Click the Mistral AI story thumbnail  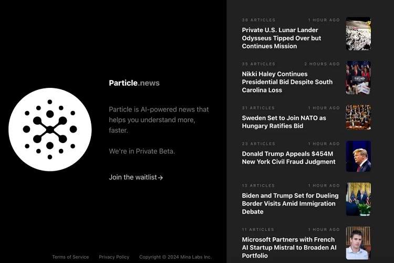[358, 243]
